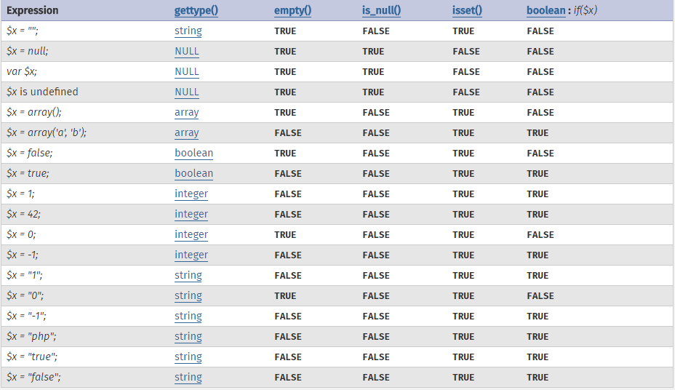This screenshot has height=390, width=675.
Task: Click the boolean link in the $x = false row
Action: tap(193, 154)
